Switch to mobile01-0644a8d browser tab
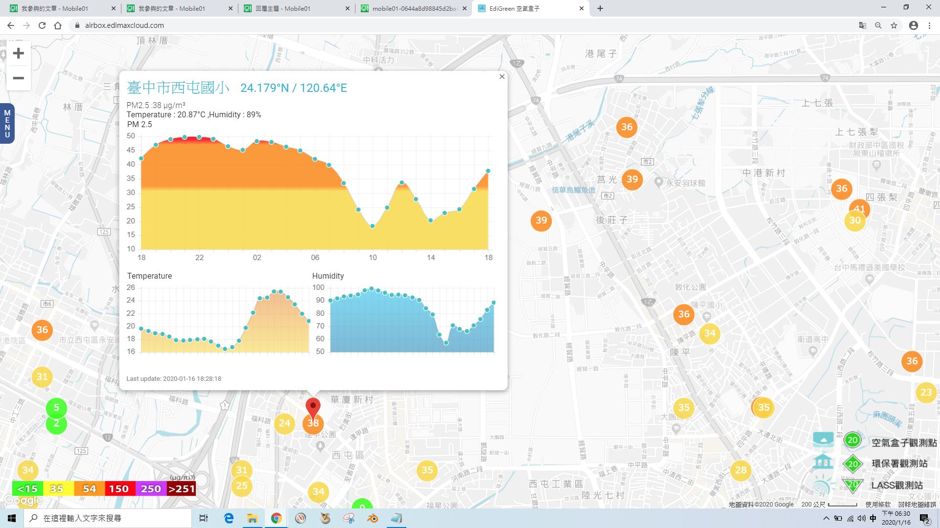Viewport: 940px width, 528px height. pyautogui.click(x=414, y=8)
